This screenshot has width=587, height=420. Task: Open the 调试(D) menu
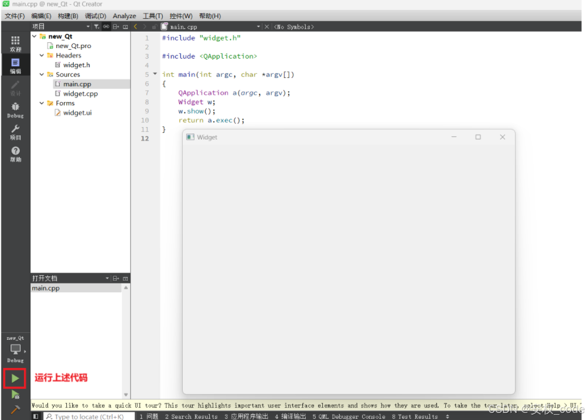95,16
